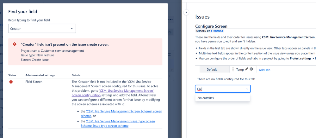Click the 'No Matches' result entry

point(222,98)
